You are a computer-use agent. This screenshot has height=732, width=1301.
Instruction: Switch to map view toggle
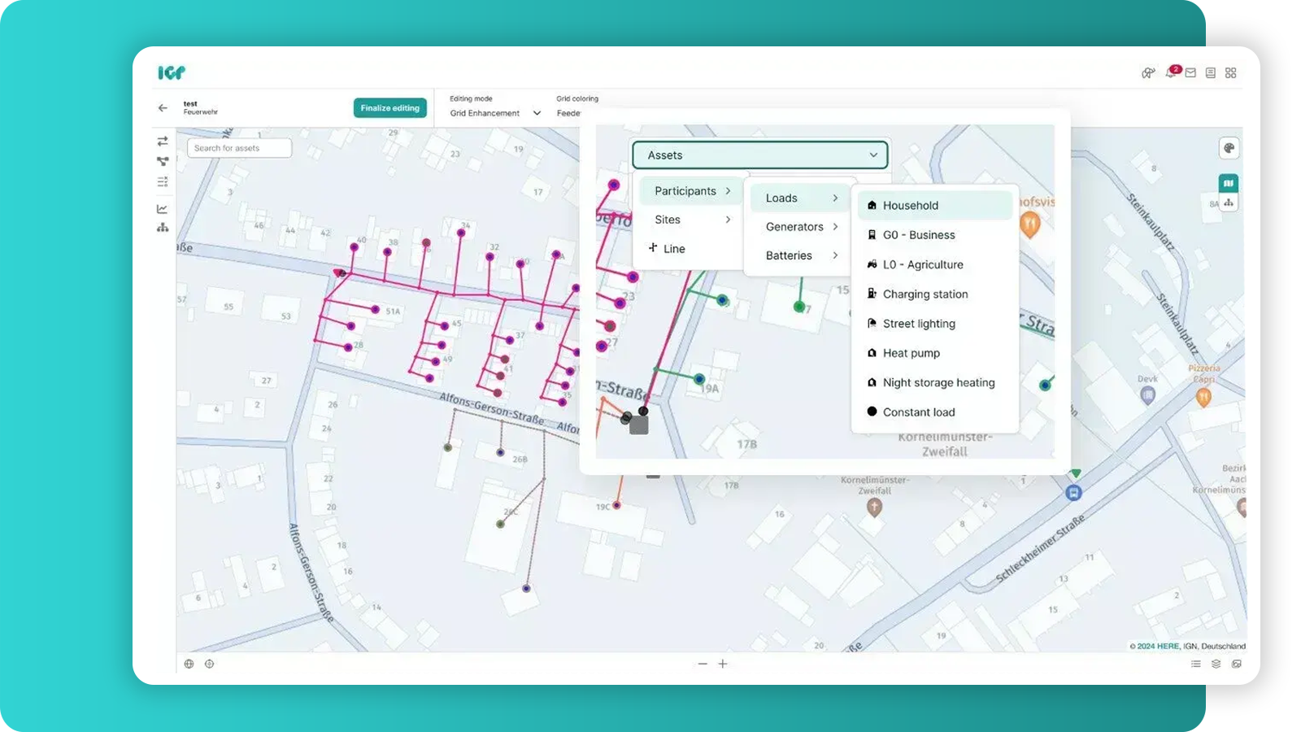(1229, 183)
